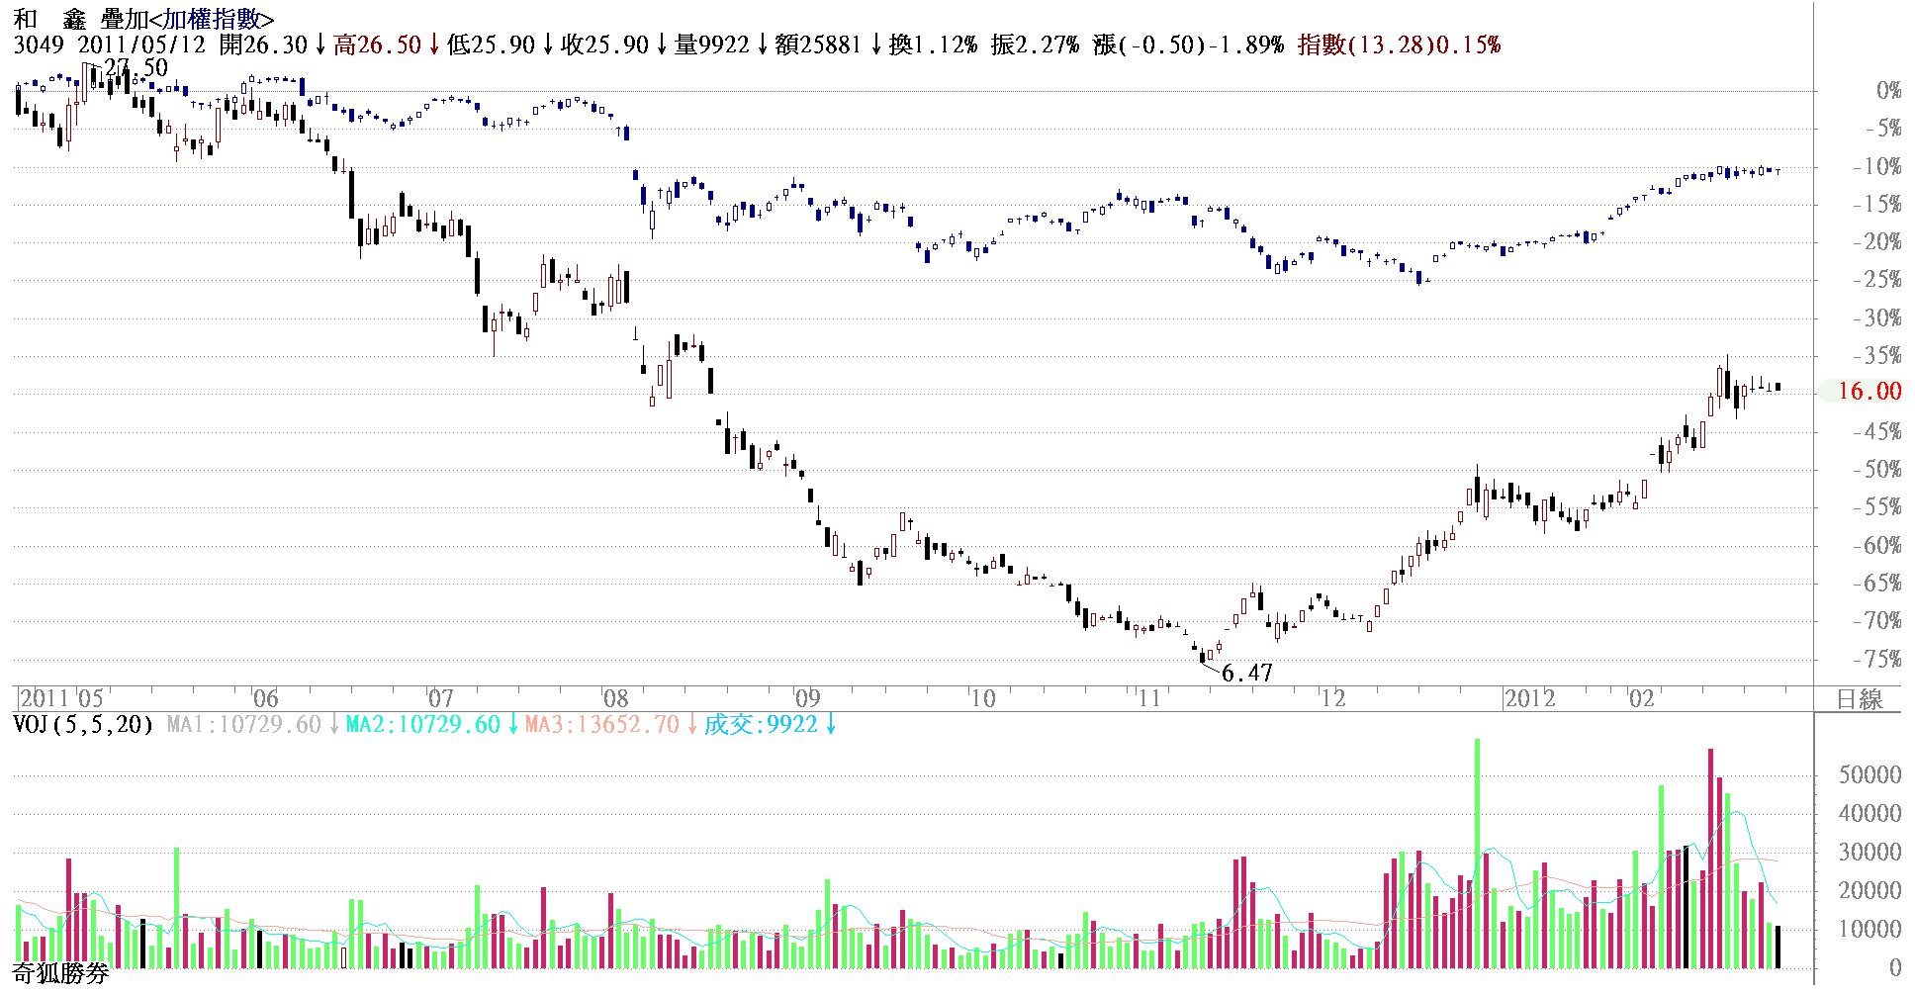Screen dimensions: 1915x995
Task: Select the -70% level on the percentage axis
Action: point(1877,621)
